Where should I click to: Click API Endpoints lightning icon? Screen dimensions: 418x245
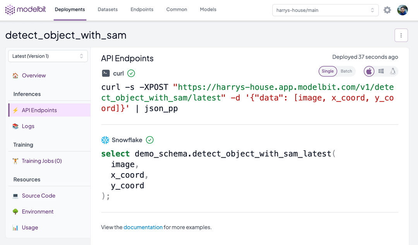tap(15, 110)
